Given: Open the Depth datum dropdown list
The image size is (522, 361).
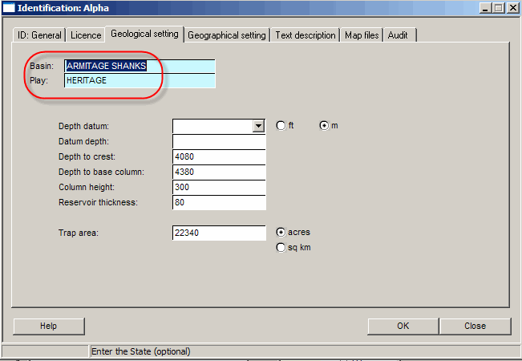Looking at the screenshot, I should tap(258, 126).
